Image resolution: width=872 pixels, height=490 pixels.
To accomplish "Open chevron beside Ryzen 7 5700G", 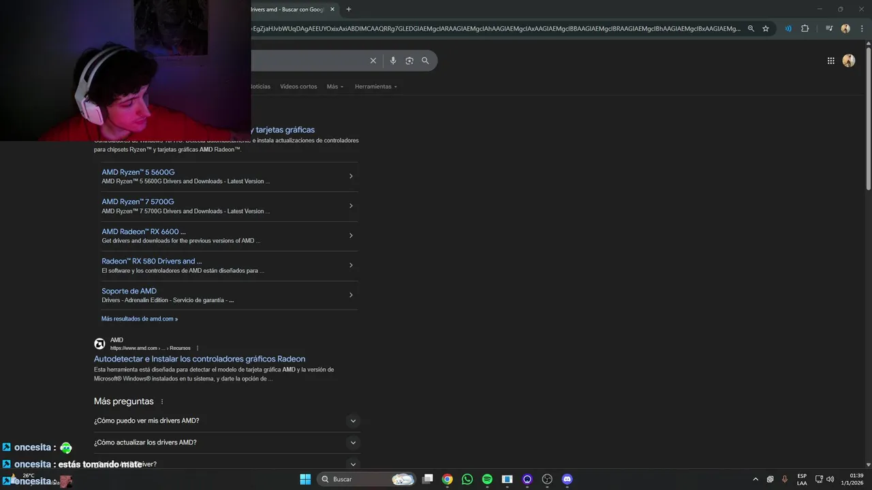I will [351, 206].
